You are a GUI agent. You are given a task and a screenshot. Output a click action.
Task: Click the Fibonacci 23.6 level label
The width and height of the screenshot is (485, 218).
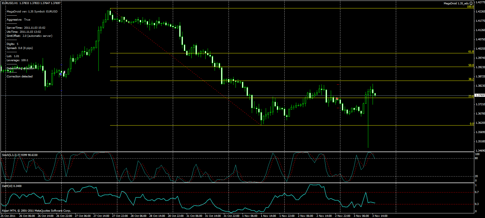(x=471, y=96)
